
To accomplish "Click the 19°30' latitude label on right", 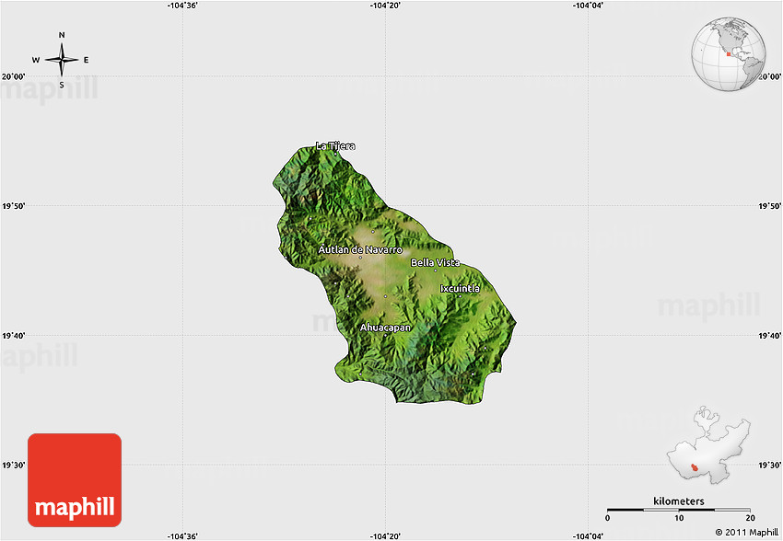I will click(x=769, y=466).
